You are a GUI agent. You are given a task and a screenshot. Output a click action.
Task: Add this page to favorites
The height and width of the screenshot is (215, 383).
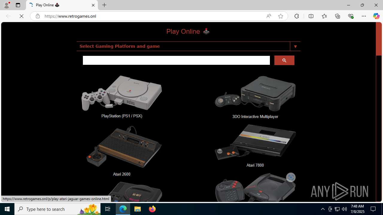pyautogui.click(x=281, y=16)
